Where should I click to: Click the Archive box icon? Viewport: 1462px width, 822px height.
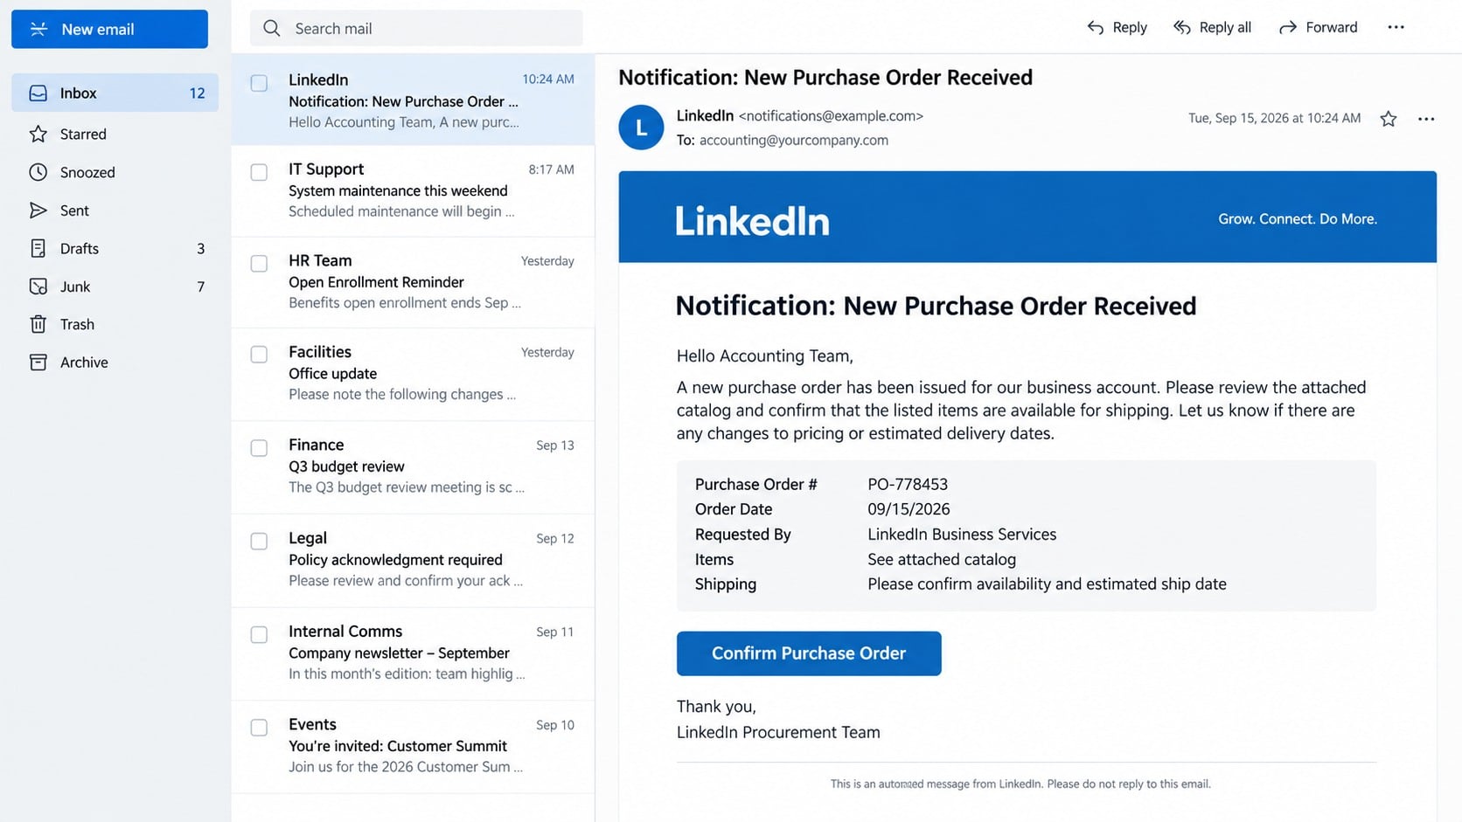pyautogui.click(x=38, y=362)
